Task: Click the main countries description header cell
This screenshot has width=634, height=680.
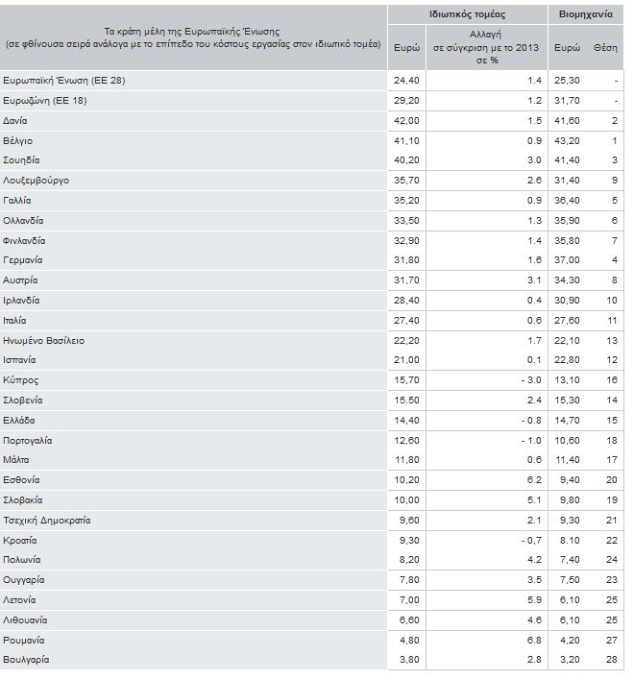Action: (193, 37)
